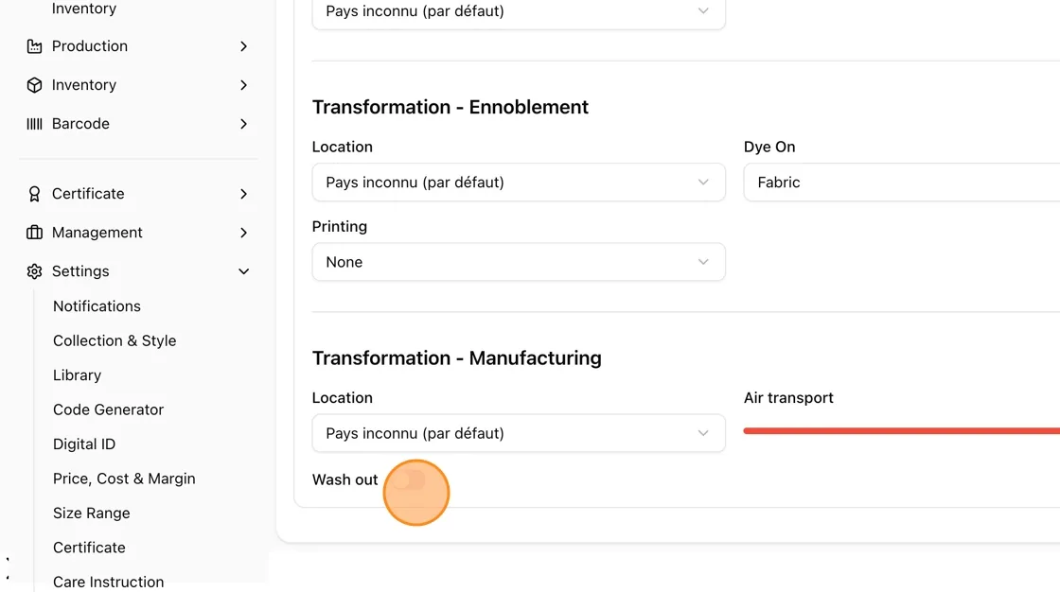1060x592 pixels.
Task: Open Manufacturing Location dropdown
Action: 519,433
